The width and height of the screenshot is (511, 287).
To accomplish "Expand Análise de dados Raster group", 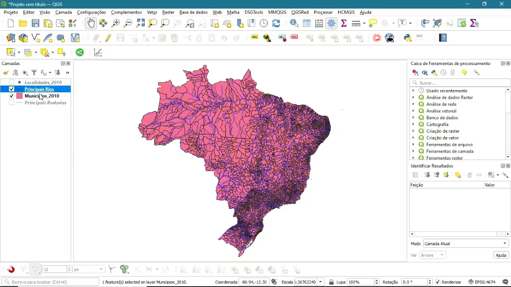I will [413, 98].
